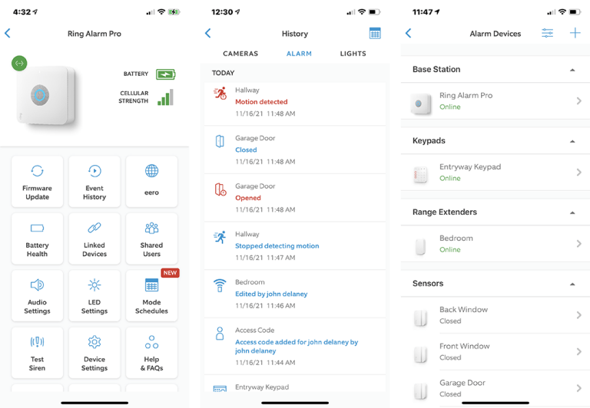Go back from Ring Alarm Pro screen
This screenshot has height=408, width=590.
[x=8, y=34]
